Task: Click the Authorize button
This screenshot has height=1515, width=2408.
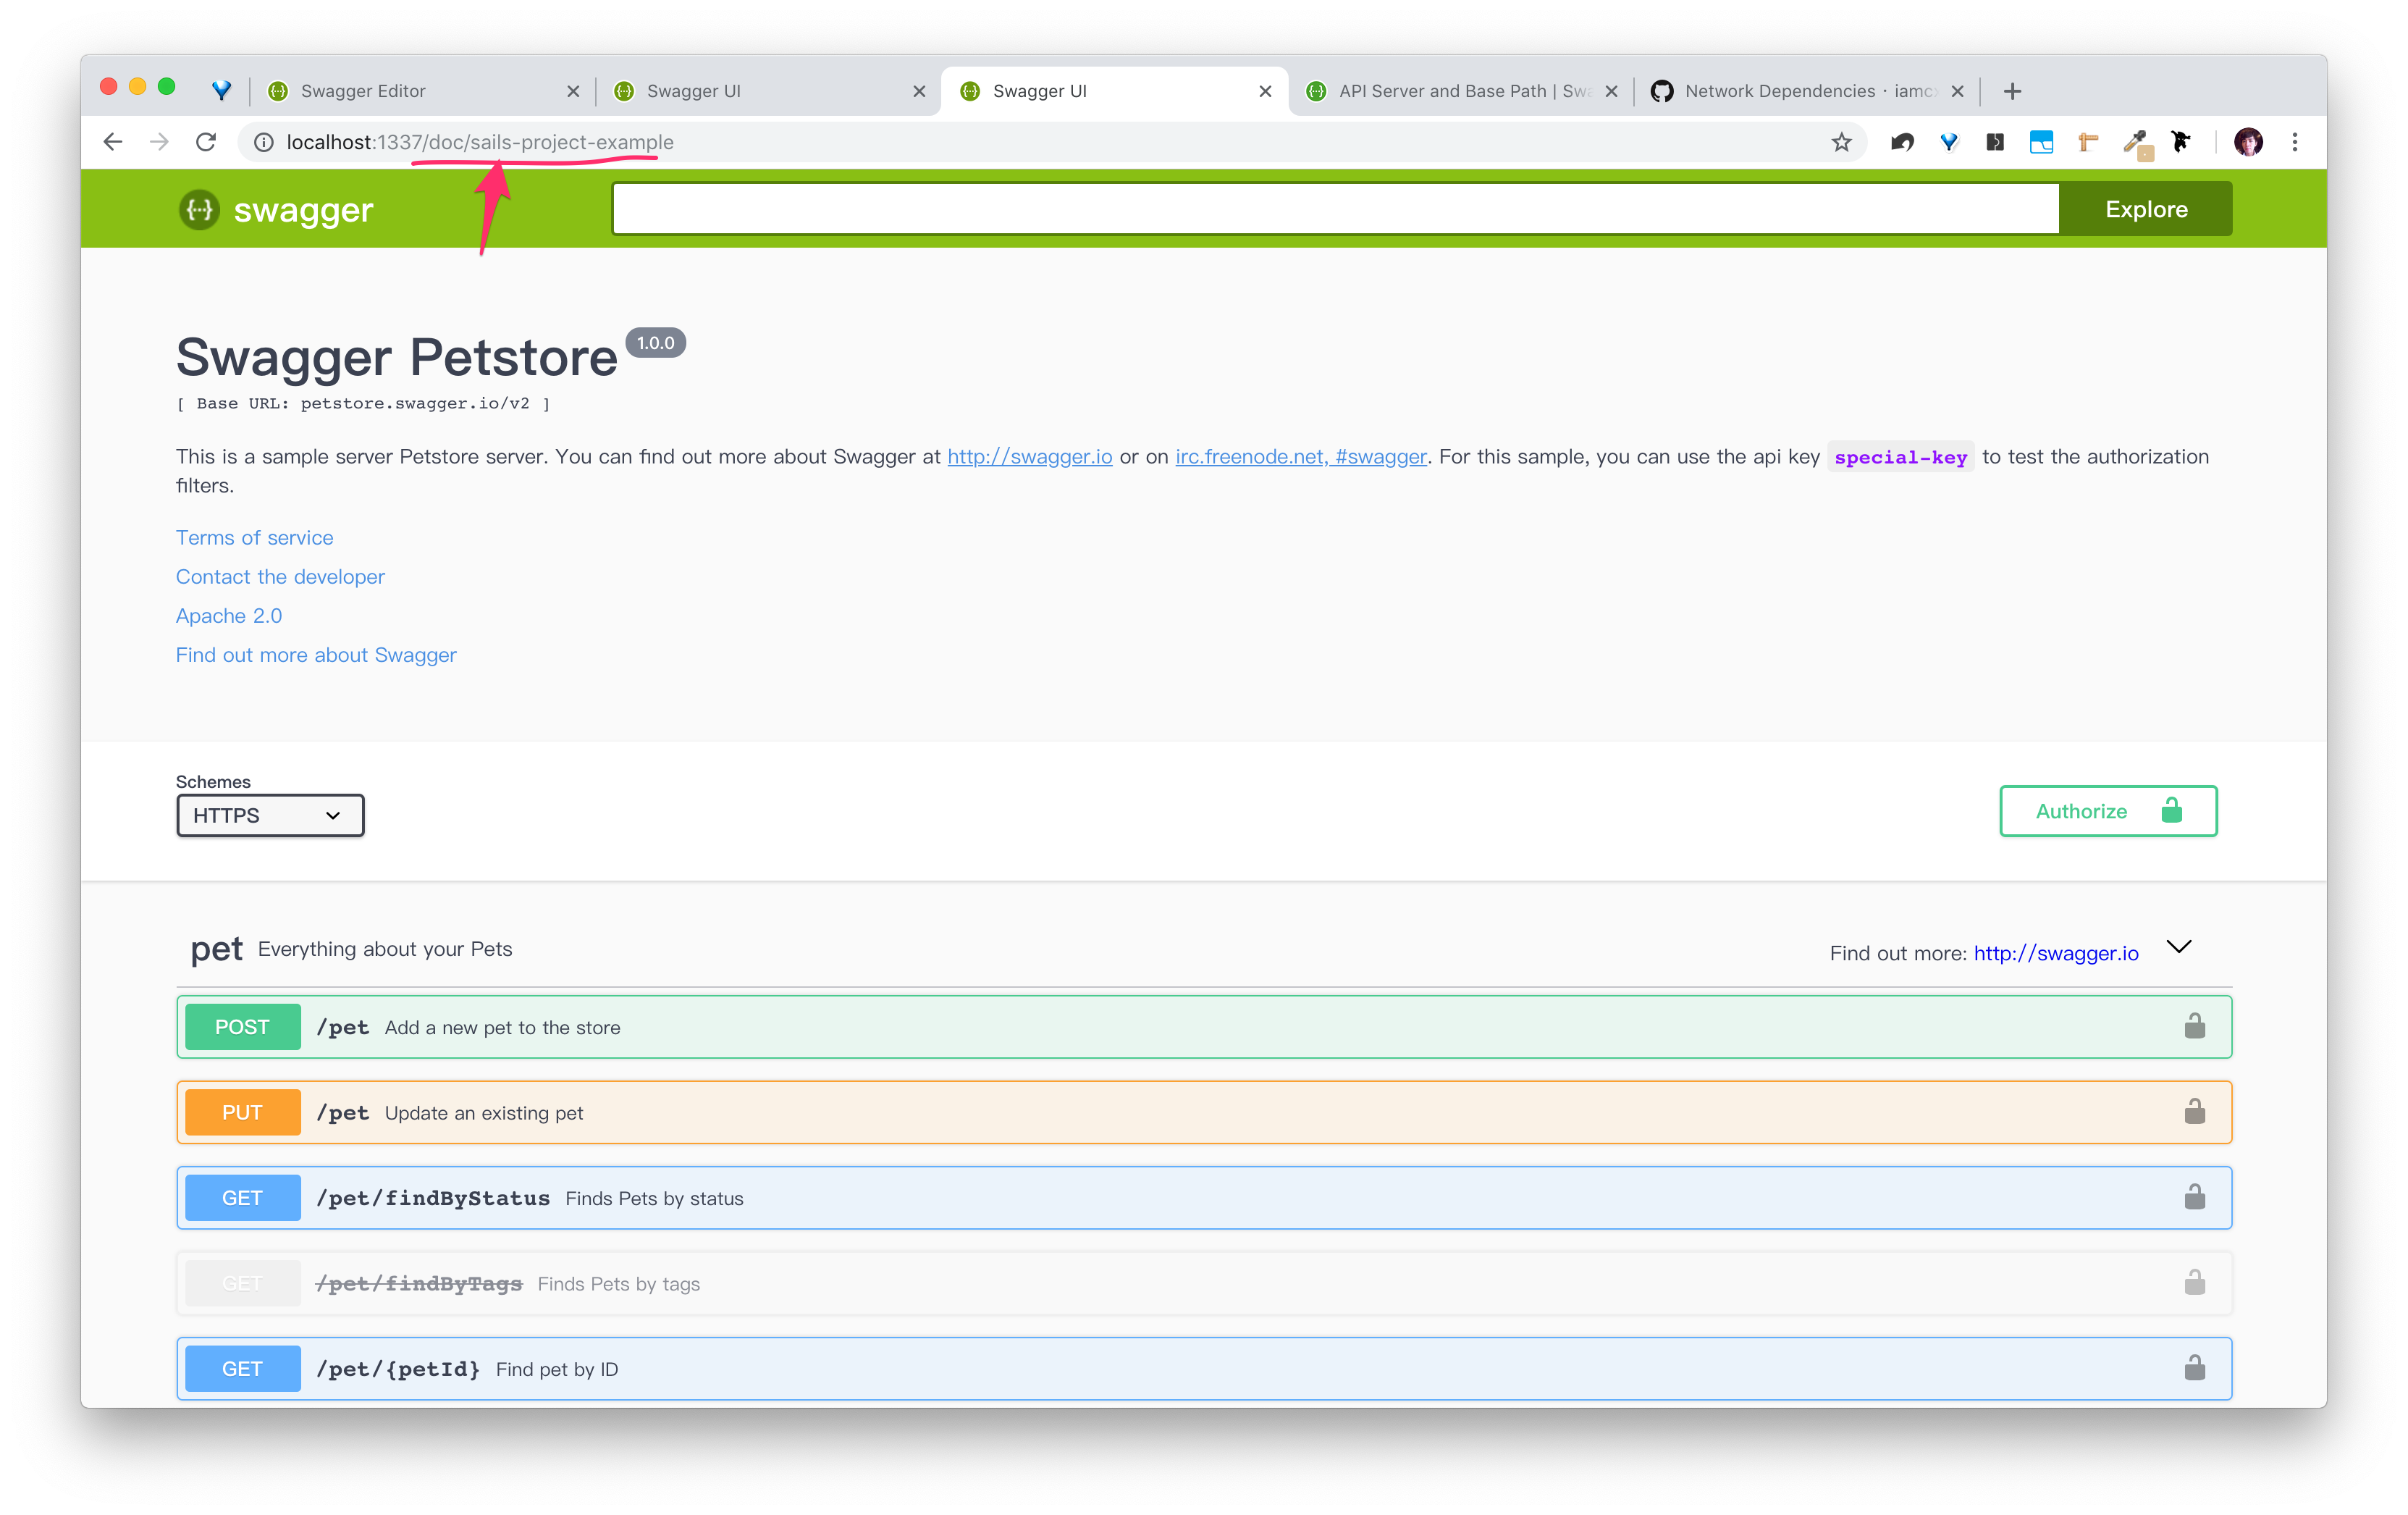Action: pyautogui.click(x=2107, y=811)
